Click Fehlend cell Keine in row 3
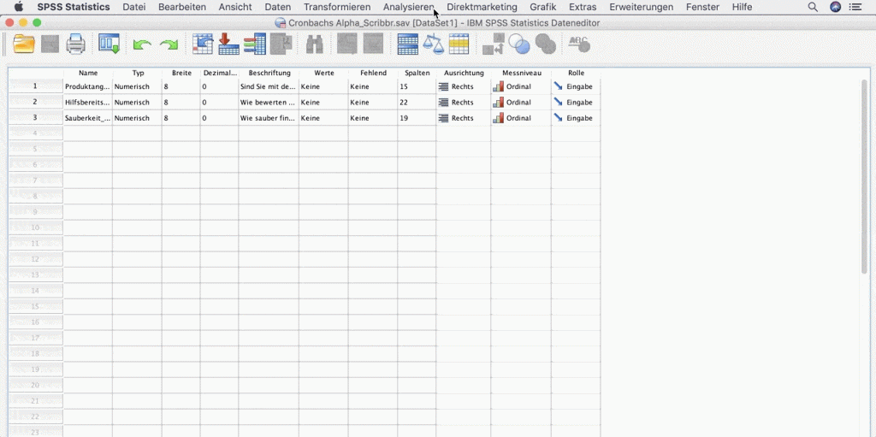876x437 pixels. coord(373,118)
